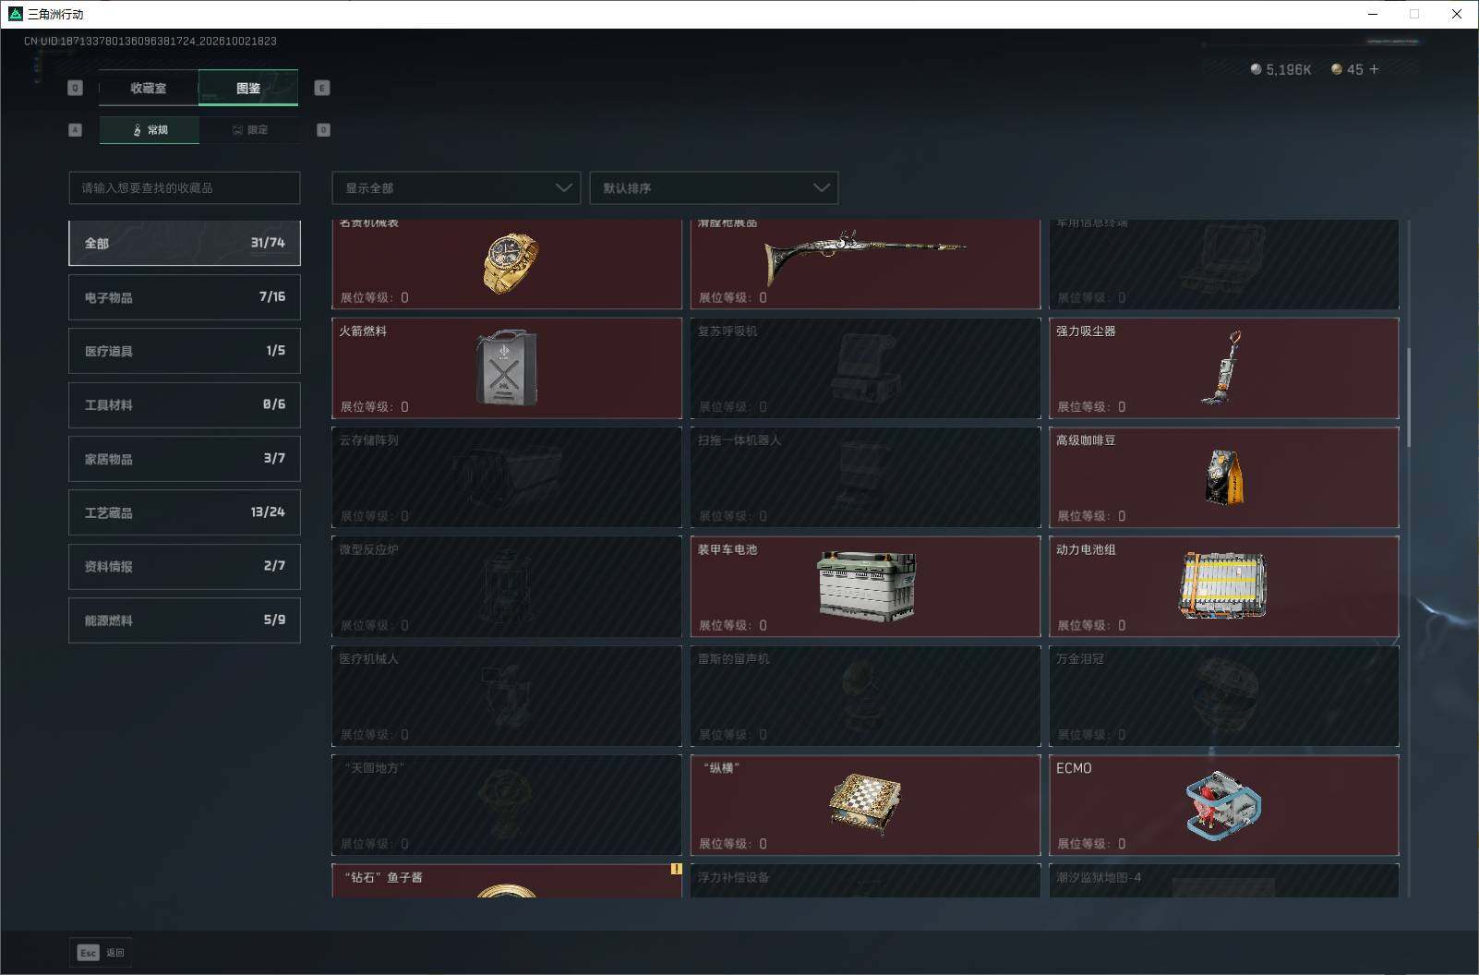
Task: Click the 高级咖啡豆 coffee bag icon
Action: (x=1224, y=477)
